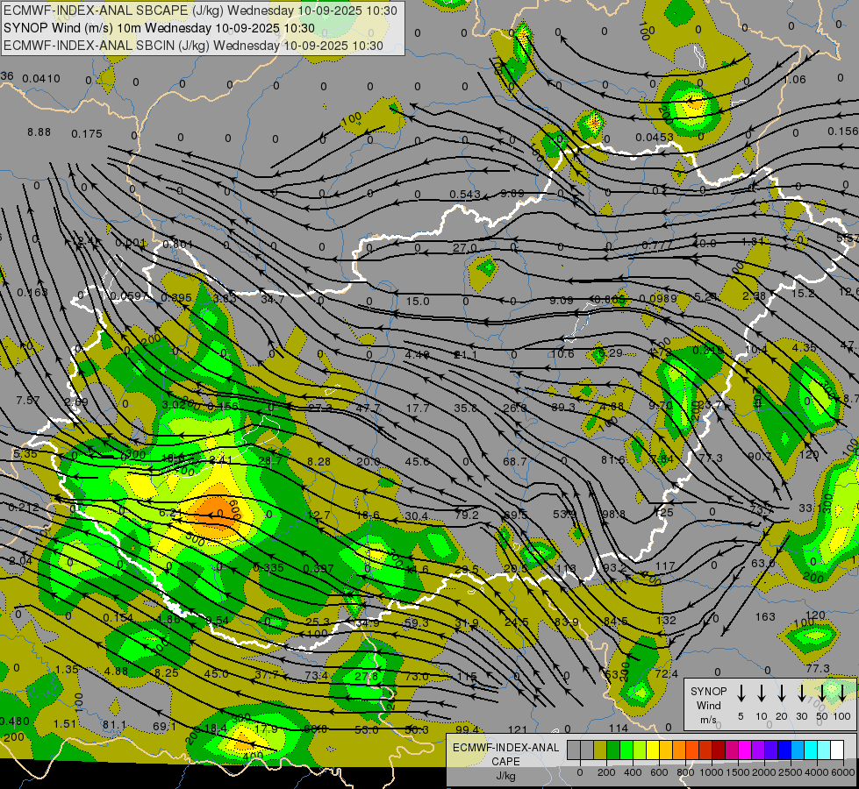Click the CIN value 17.7

point(418,408)
